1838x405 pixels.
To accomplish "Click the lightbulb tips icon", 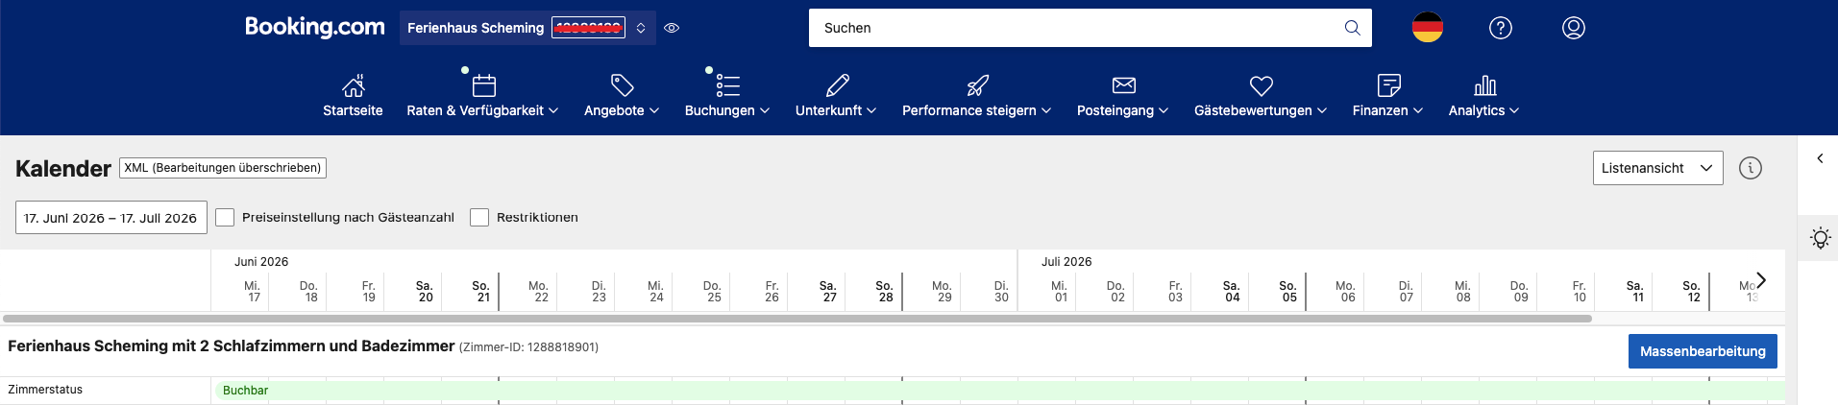I will pos(1820,238).
